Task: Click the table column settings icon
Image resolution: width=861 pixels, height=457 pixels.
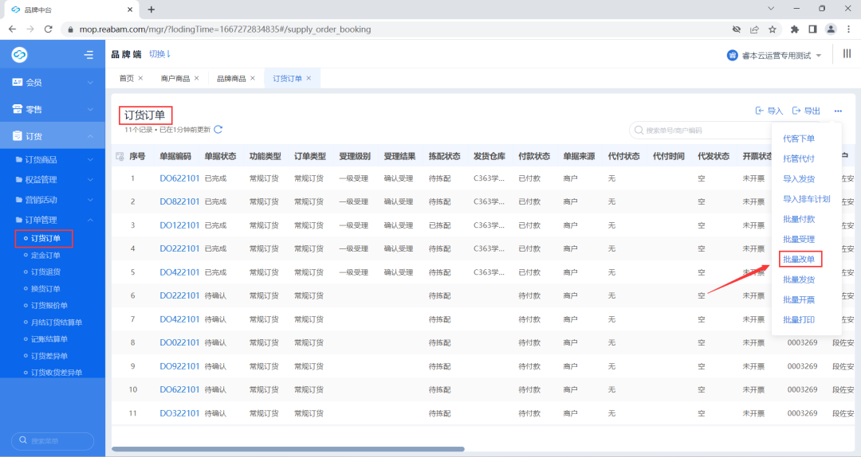Action: [x=120, y=157]
